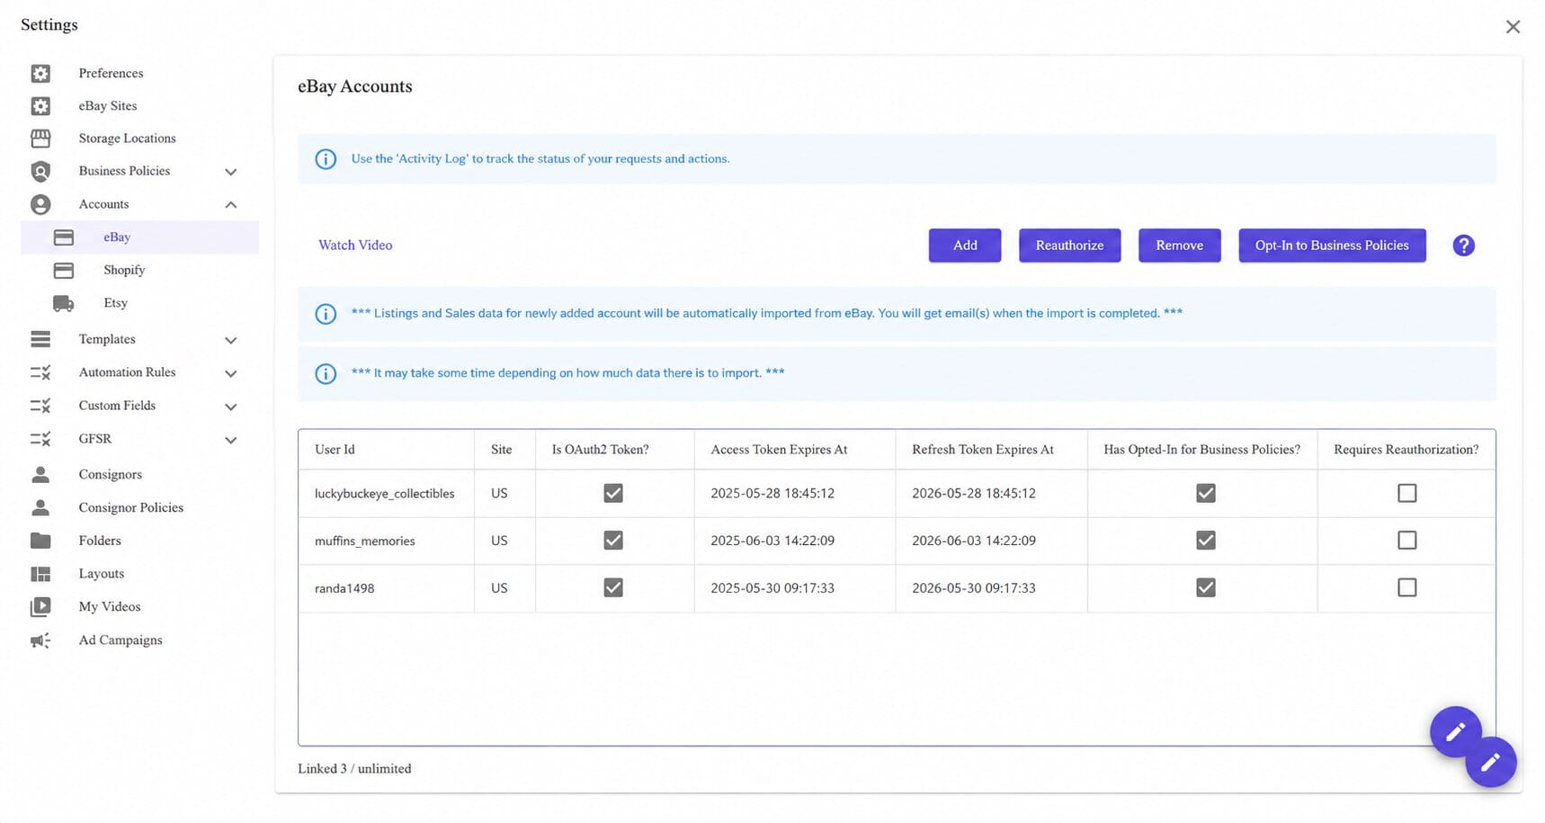This screenshot has width=1545, height=823.
Task: Click the info icon beside the Listings and Sales notice
Action: coord(326,314)
